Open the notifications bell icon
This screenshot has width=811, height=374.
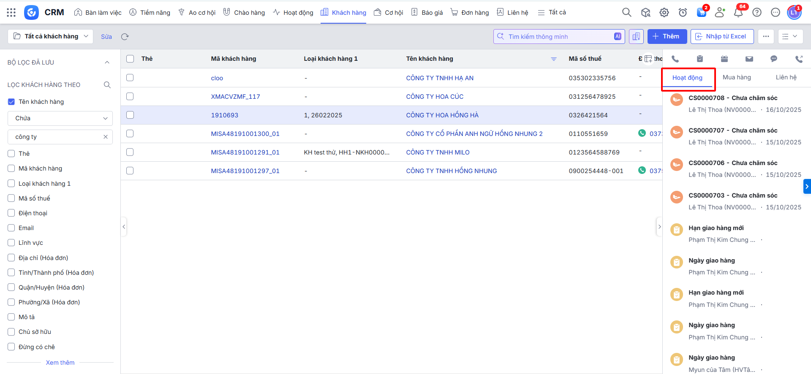click(738, 13)
